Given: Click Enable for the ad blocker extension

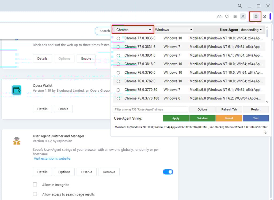Looking at the screenshot, I should (x=86, y=58).
